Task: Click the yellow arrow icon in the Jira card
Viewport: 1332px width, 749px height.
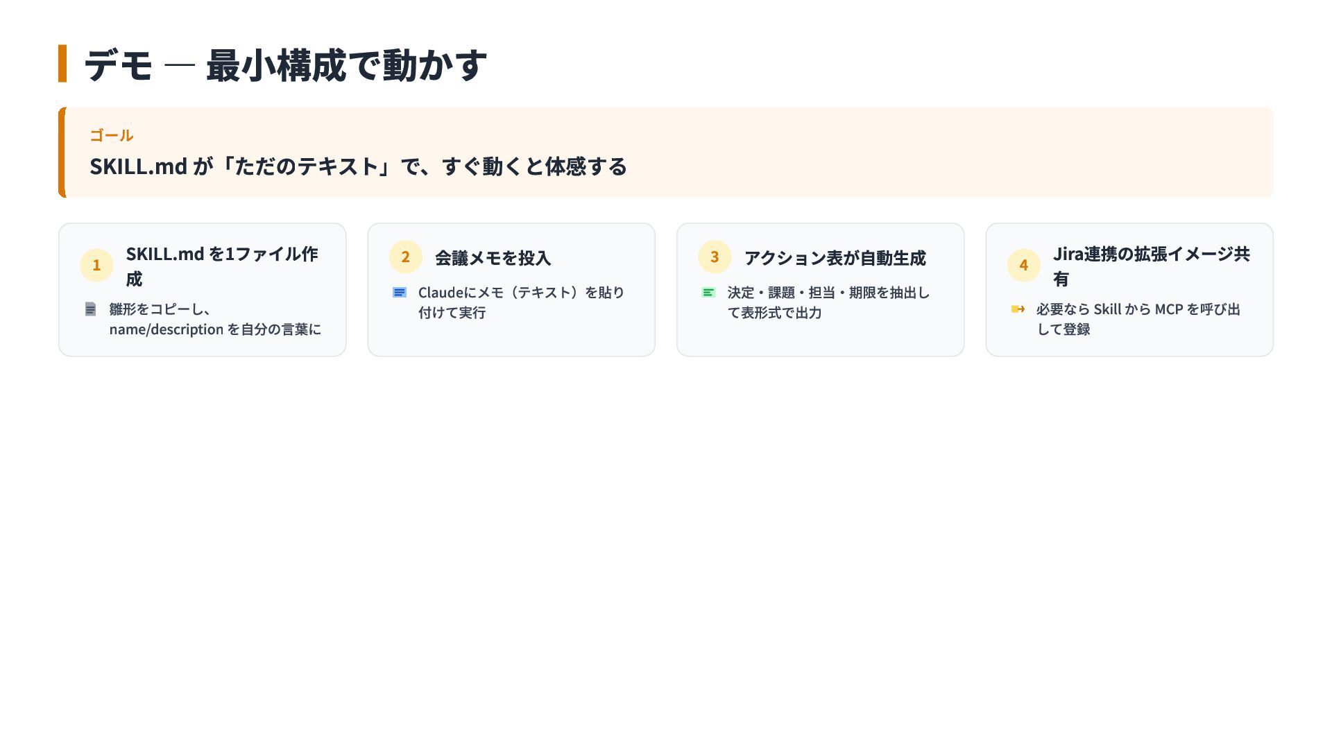Action: tap(1018, 309)
